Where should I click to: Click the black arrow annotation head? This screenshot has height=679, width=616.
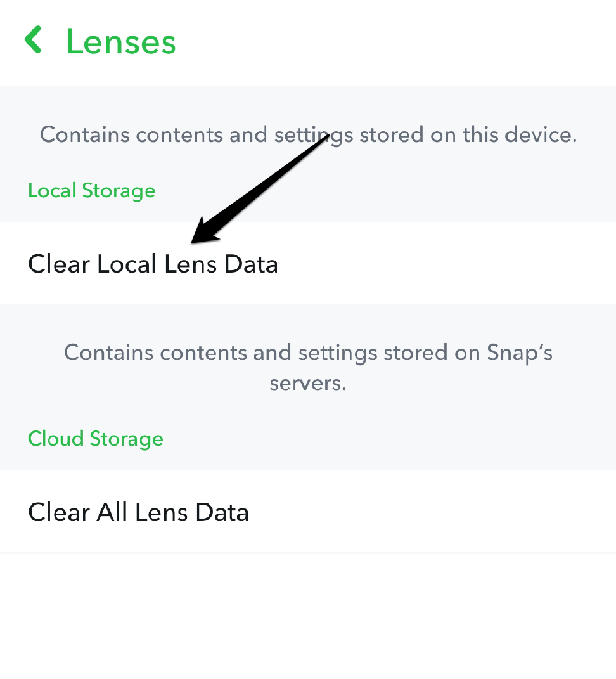click(x=200, y=235)
